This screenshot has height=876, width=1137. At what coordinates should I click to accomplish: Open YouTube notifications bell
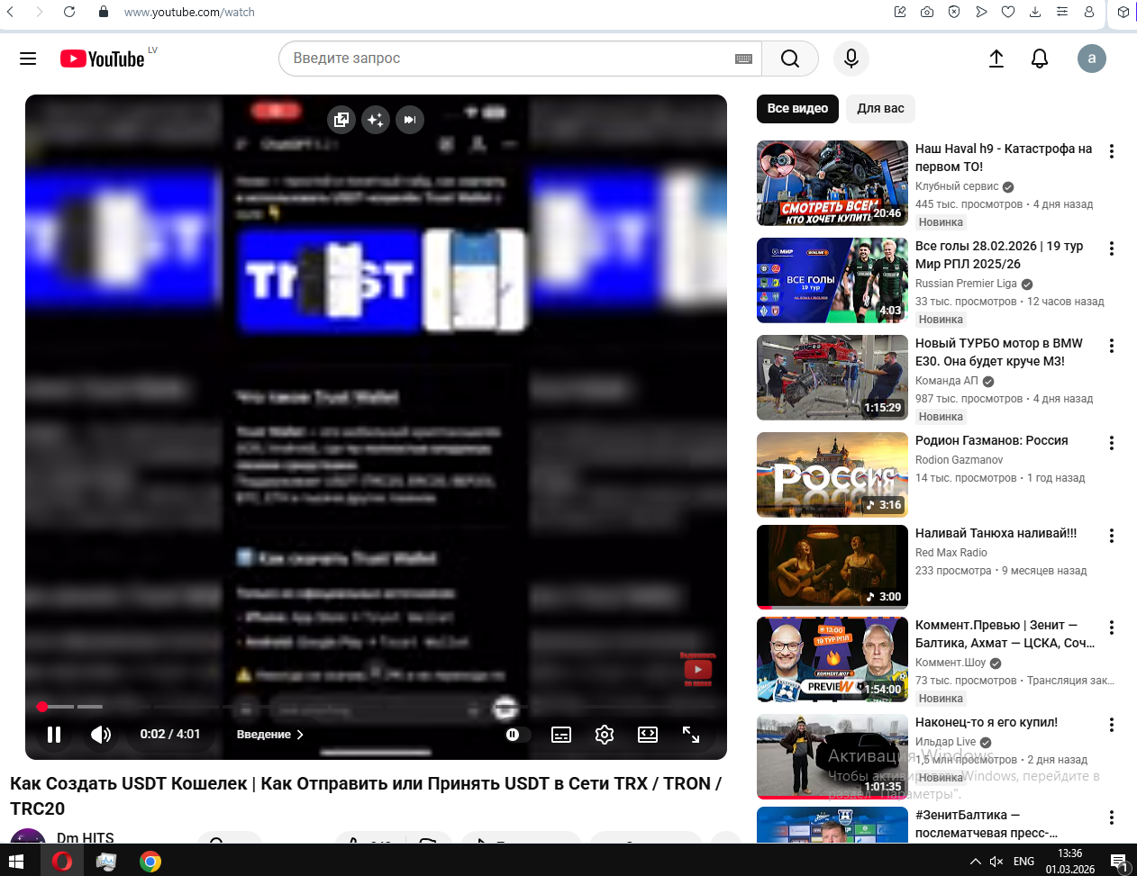pos(1039,59)
